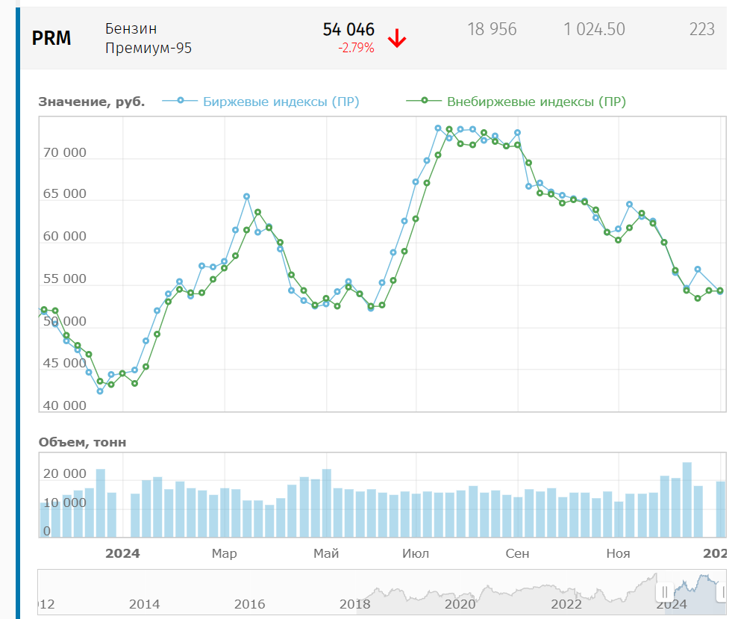Click the Май label on the time axis

pyautogui.click(x=326, y=553)
